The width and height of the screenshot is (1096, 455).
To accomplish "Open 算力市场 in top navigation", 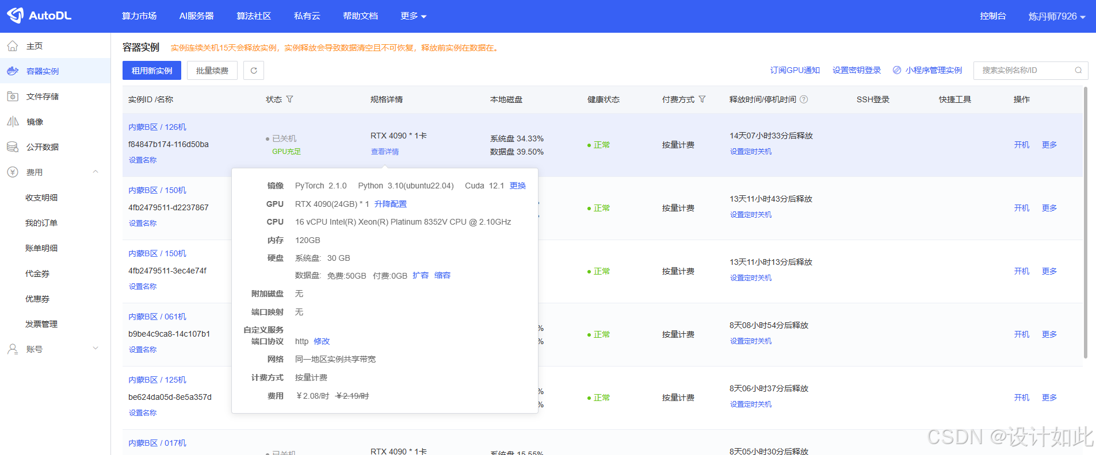I will [139, 16].
